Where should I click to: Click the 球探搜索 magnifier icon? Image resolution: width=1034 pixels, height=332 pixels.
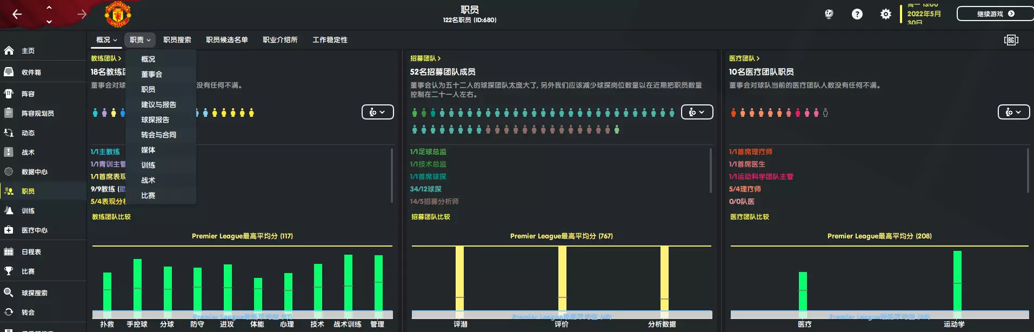coord(9,293)
